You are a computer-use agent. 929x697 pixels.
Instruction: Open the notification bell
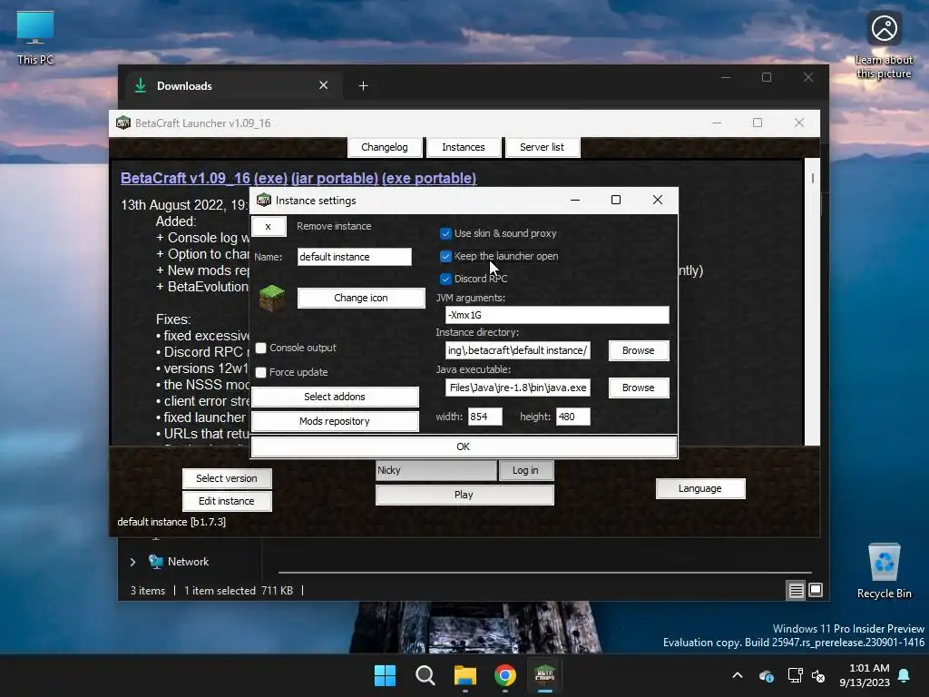pos(905,675)
